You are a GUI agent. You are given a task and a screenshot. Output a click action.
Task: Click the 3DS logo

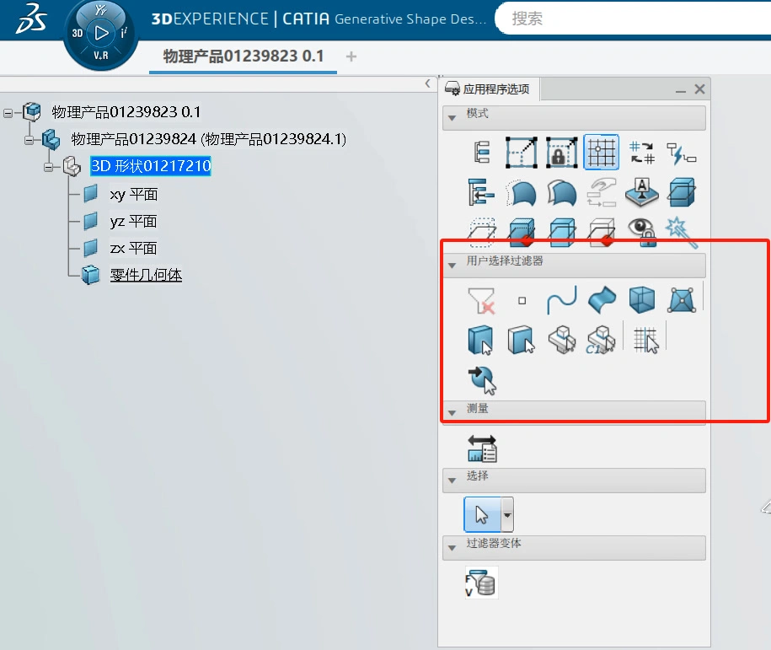pos(31,19)
